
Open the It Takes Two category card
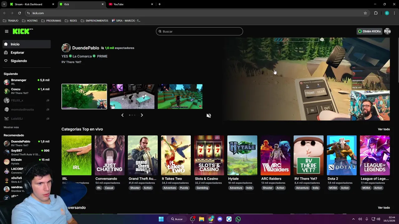(176, 155)
